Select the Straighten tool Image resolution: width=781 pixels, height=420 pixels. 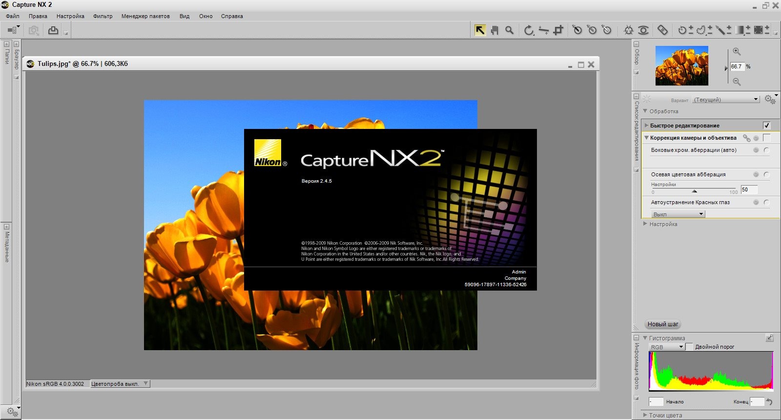pyautogui.click(x=544, y=31)
